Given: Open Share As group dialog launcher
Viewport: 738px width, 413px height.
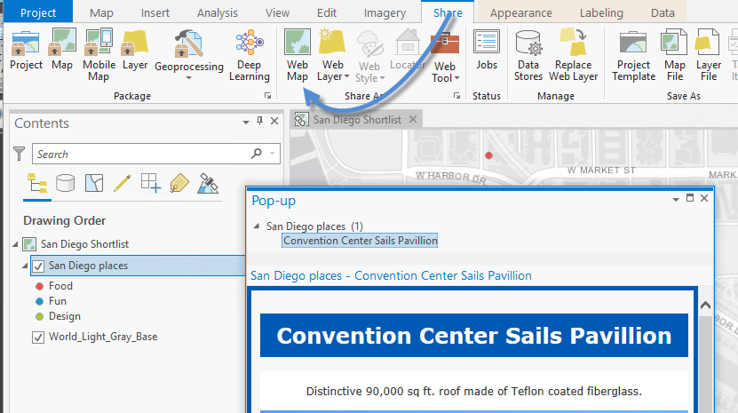Looking at the screenshot, I should pos(456,96).
